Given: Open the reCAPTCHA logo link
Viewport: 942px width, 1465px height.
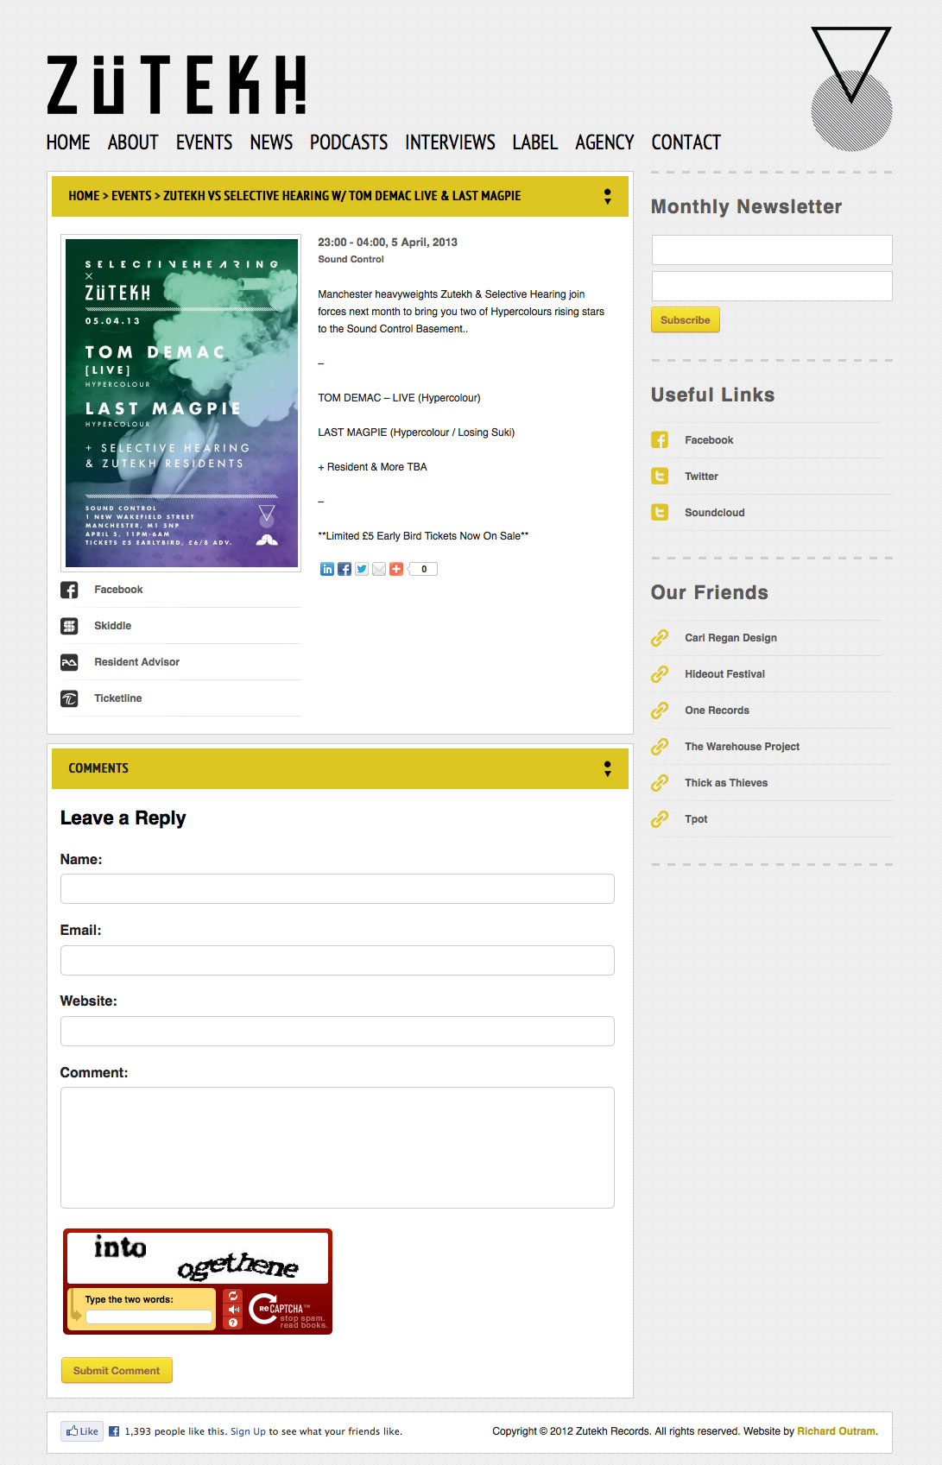Looking at the screenshot, I should (x=287, y=1310).
